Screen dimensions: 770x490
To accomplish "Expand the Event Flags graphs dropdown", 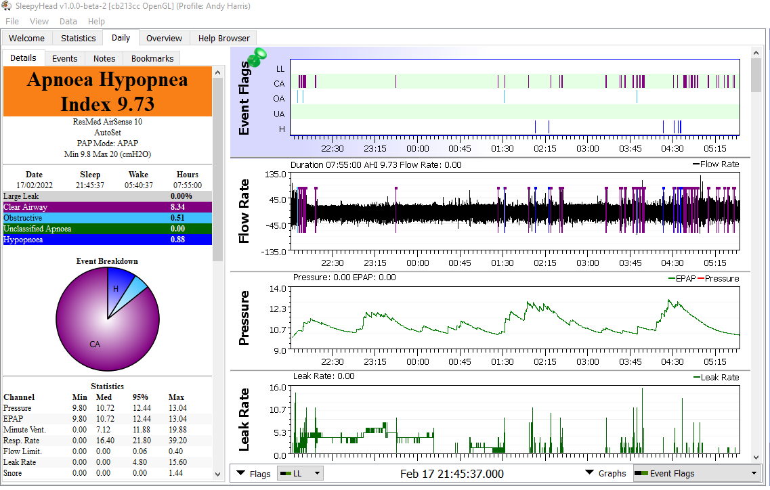I will point(696,474).
